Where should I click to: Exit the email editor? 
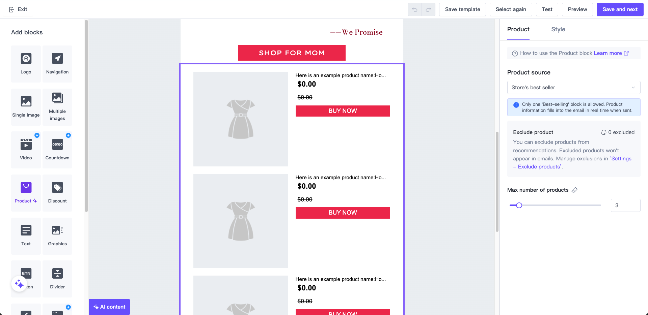click(x=18, y=9)
